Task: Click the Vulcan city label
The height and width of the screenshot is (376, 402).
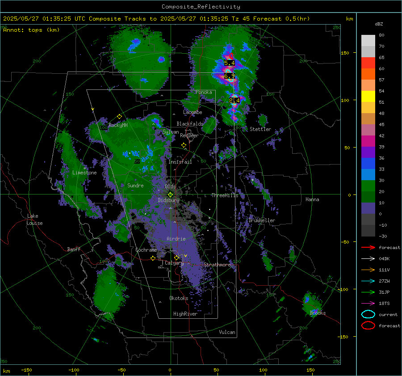Action: click(x=227, y=332)
